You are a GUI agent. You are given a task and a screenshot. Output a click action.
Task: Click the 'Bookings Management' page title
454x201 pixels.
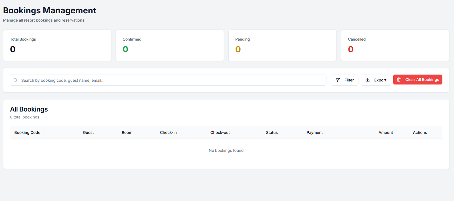(50, 10)
